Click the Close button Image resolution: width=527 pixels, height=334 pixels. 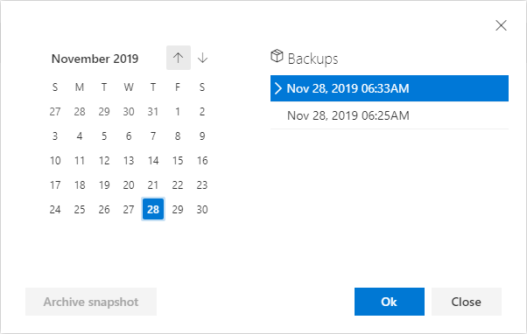tap(467, 302)
